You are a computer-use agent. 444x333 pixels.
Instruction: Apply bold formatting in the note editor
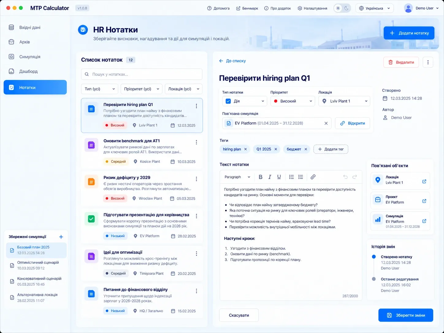tap(261, 177)
